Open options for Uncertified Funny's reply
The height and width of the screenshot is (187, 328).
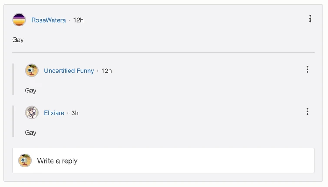pyautogui.click(x=307, y=69)
